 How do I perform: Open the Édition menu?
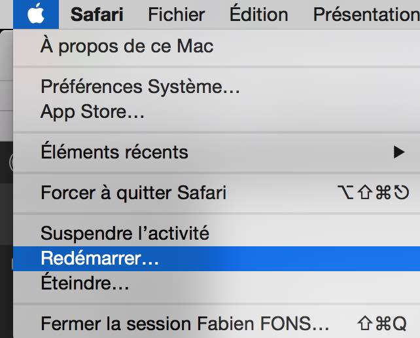click(258, 14)
